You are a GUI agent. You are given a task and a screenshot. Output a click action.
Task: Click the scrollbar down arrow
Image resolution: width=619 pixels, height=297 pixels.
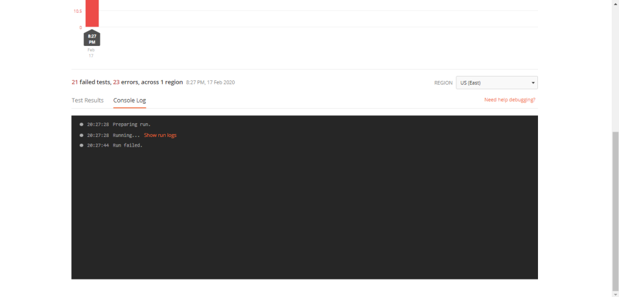coord(615,293)
